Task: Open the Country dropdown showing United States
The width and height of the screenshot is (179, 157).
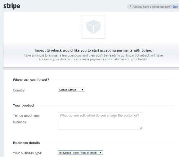Action: [71, 90]
